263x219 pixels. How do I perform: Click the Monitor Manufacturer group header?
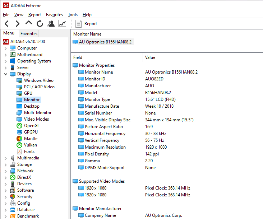(x=97, y=209)
